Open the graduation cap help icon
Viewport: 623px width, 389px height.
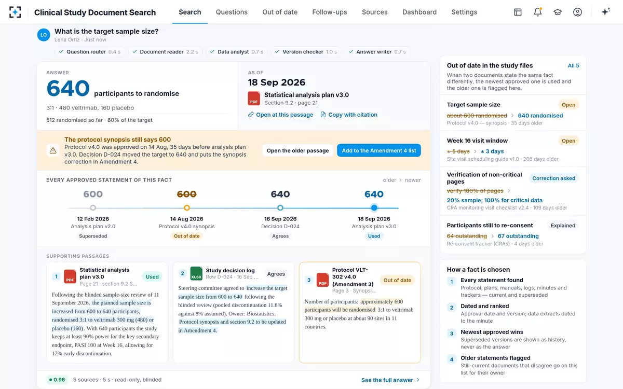(x=558, y=12)
